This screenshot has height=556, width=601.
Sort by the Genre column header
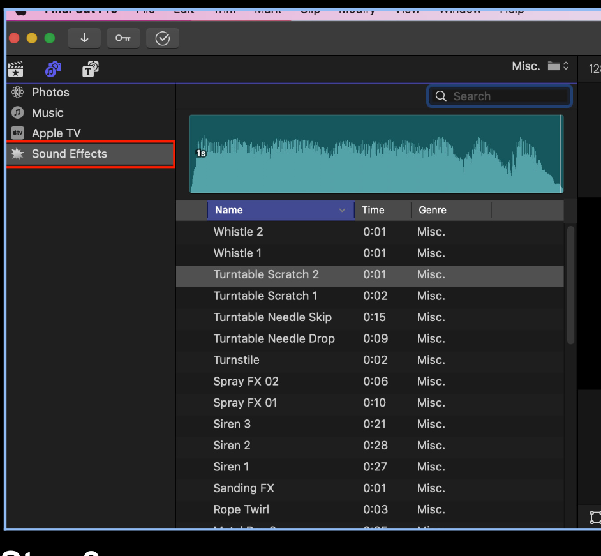[x=451, y=210]
